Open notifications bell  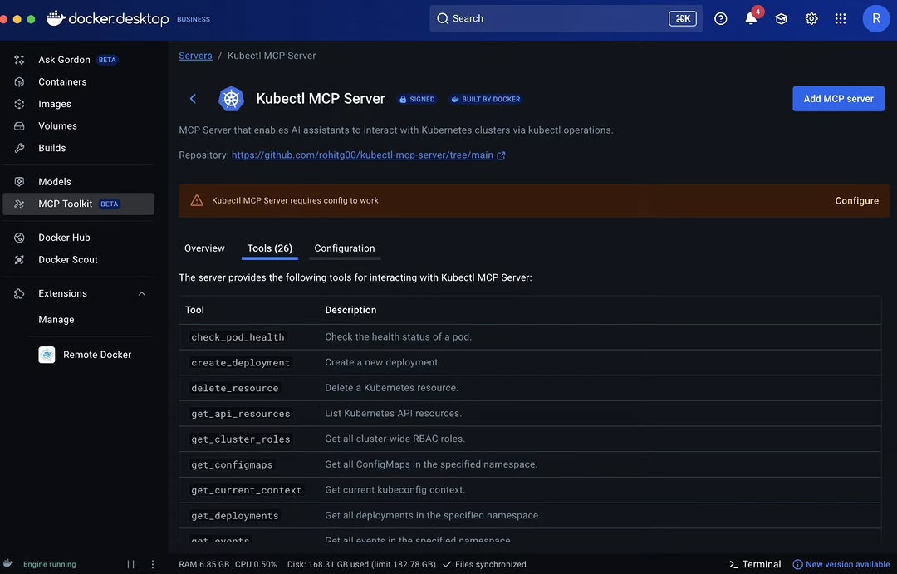pos(751,19)
